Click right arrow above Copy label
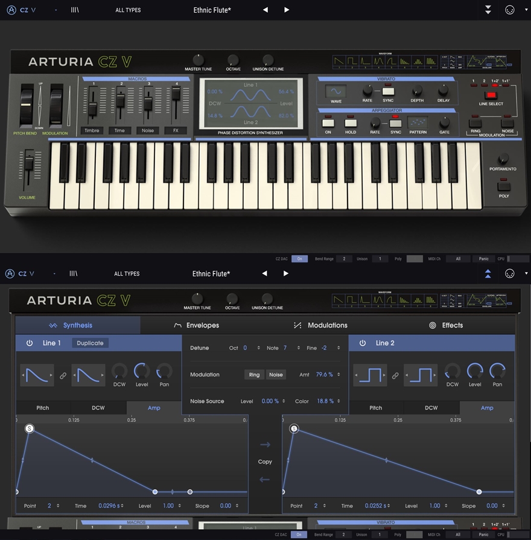The width and height of the screenshot is (531, 540). (x=265, y=445)
